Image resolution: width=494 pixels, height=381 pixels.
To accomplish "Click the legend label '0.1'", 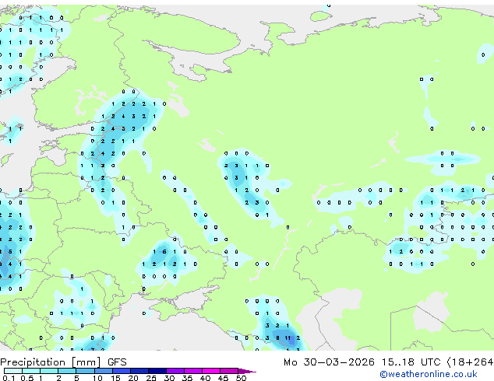I will tap(9, 378).
